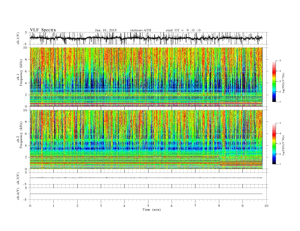This screenshot has width=300, height=231.
Task: Click the "-7" tick on ch.1 colorbar
Action: click(279, 102)
